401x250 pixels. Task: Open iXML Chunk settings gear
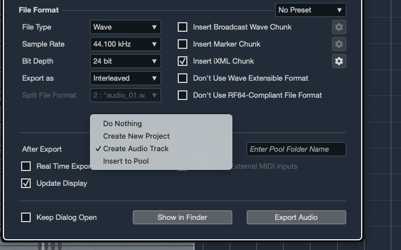339,61
